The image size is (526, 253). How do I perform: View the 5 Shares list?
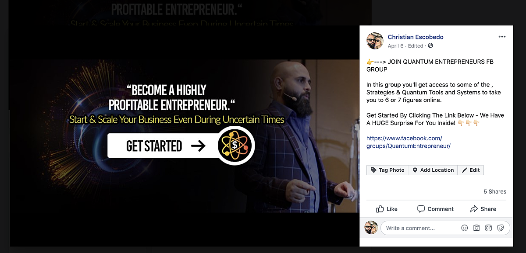495,191
